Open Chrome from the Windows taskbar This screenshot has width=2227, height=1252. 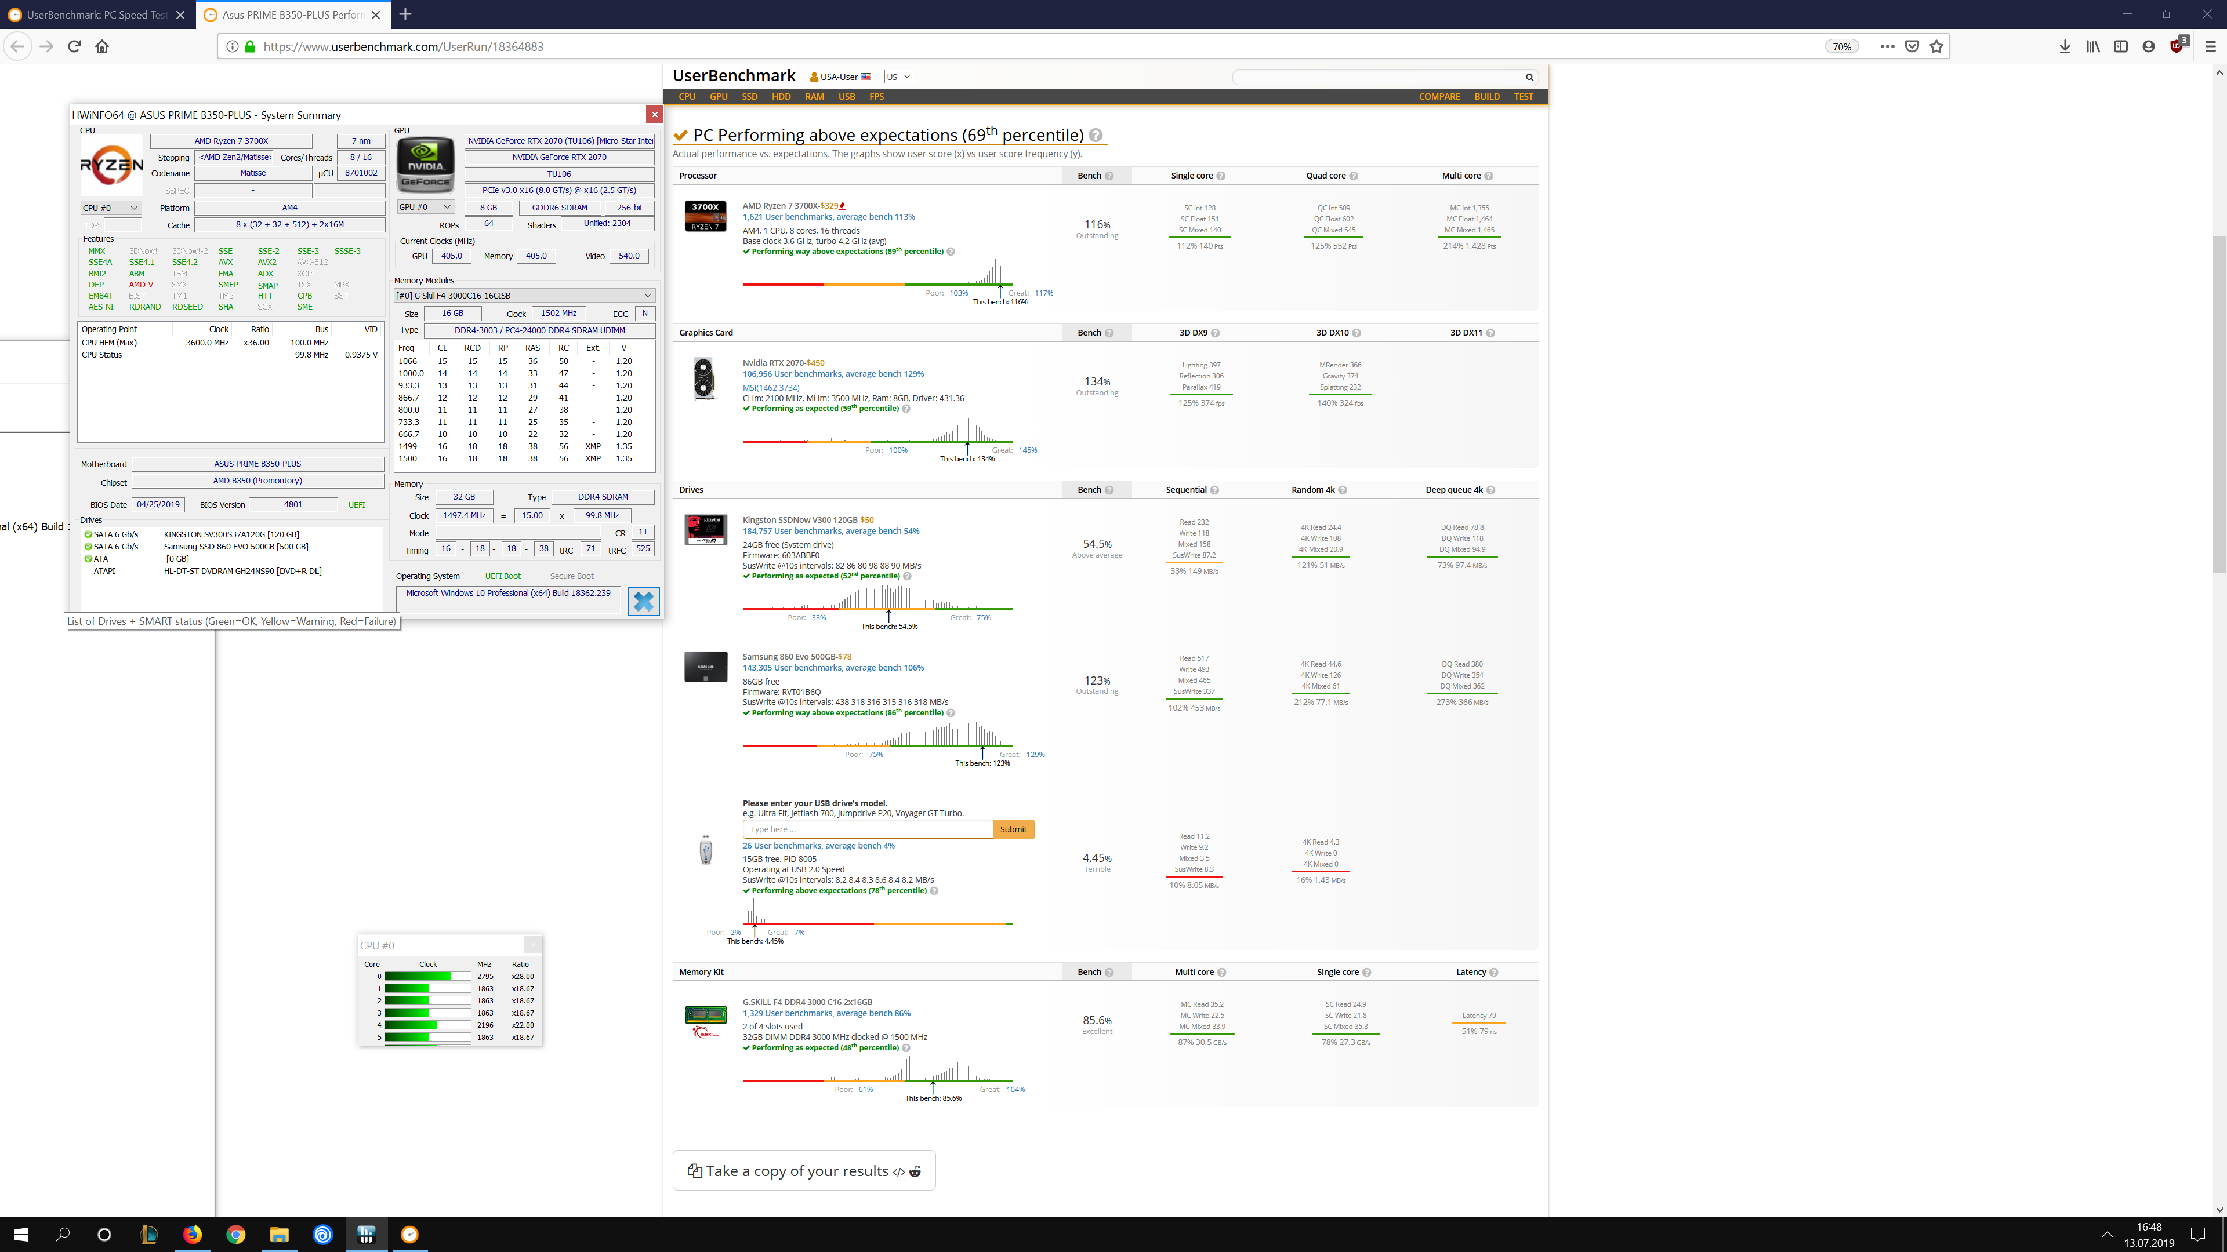coord(235,1234)
